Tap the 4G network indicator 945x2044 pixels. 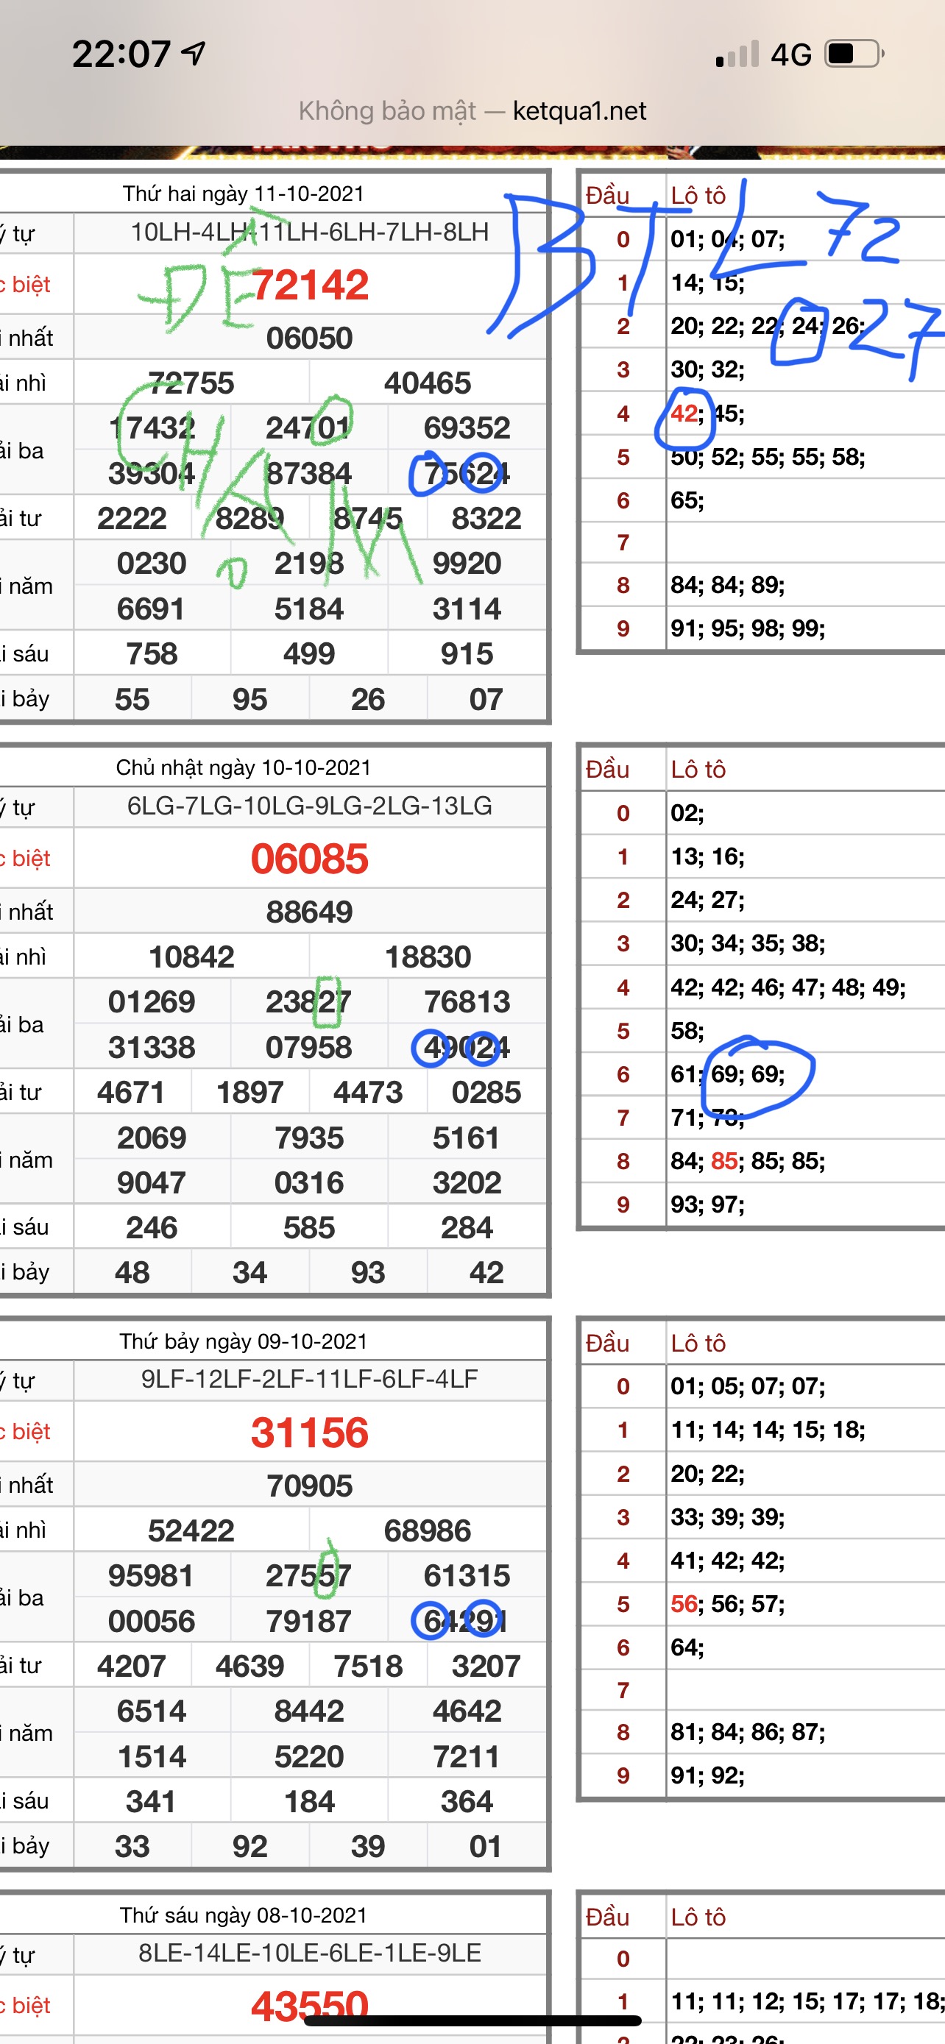pos(791,54)
